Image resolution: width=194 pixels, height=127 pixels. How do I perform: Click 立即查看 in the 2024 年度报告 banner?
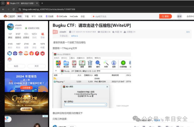pos(26,88)
